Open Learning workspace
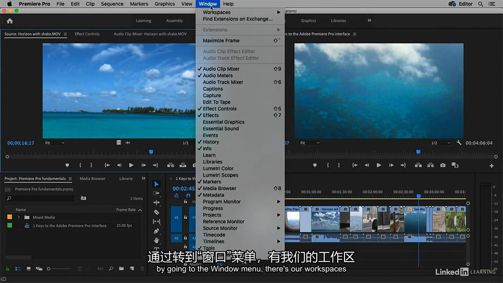 click(x=143, y=21)
